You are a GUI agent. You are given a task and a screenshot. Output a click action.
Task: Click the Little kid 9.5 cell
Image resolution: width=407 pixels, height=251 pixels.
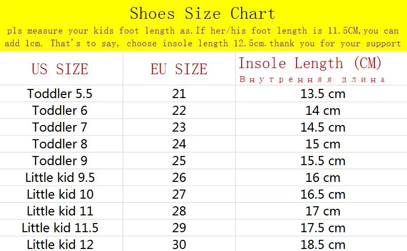coord(60,178)
